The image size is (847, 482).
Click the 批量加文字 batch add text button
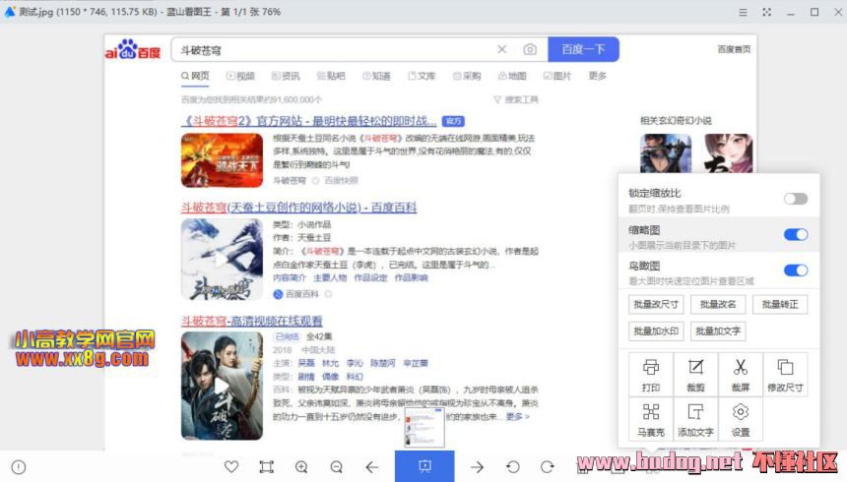point(718,331)
